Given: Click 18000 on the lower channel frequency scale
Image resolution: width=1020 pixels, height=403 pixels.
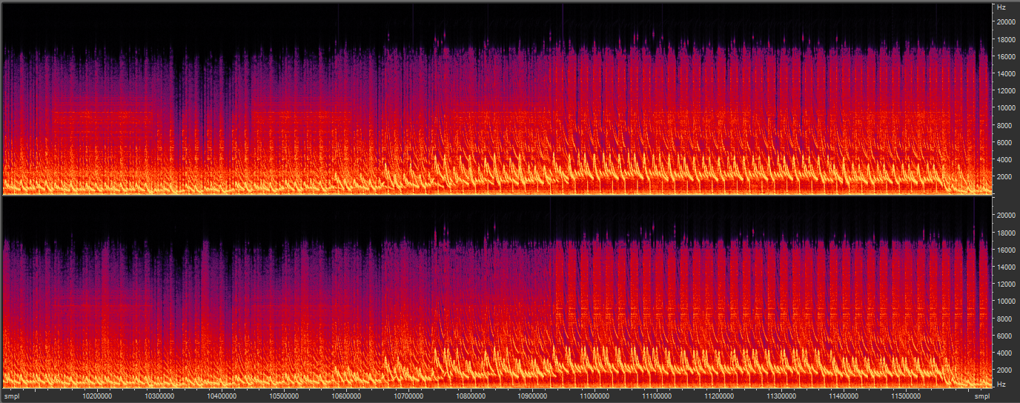Looking at the screenshot, I should [x=1006, y=233].
